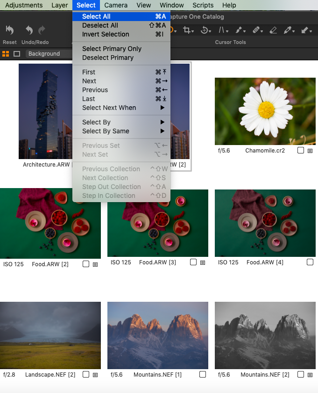This screenshot has width=318, height=393.
Task: Open the Background layer dropdown
Action: (x=49, y=54)
